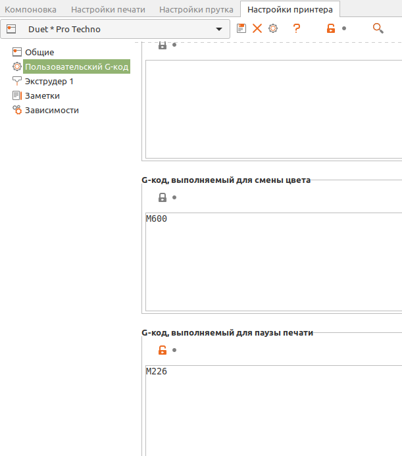Select Экструдер 1 page
This screenshot has height=456, width=402.
(x=49, y=81)
